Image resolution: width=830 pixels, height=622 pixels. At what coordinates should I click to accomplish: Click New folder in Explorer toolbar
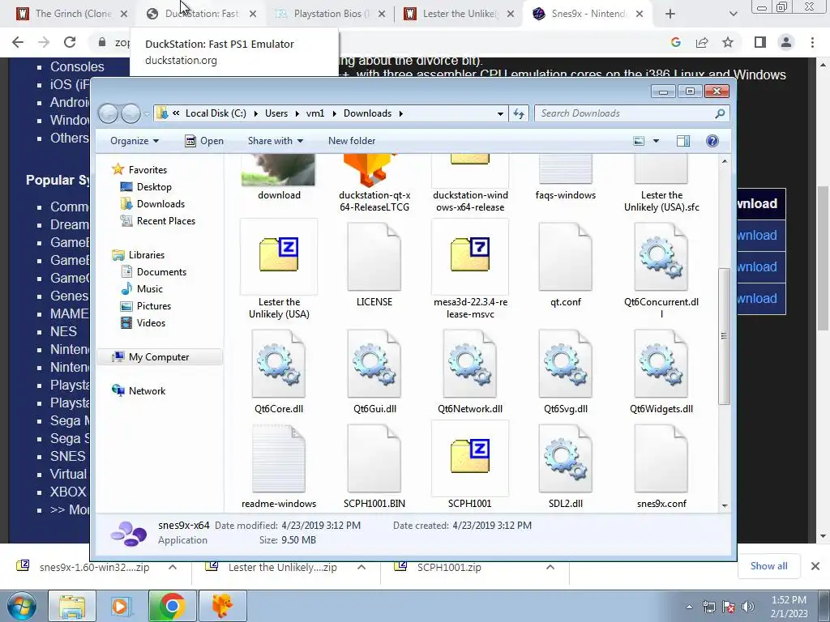click(x=352, y=141)
